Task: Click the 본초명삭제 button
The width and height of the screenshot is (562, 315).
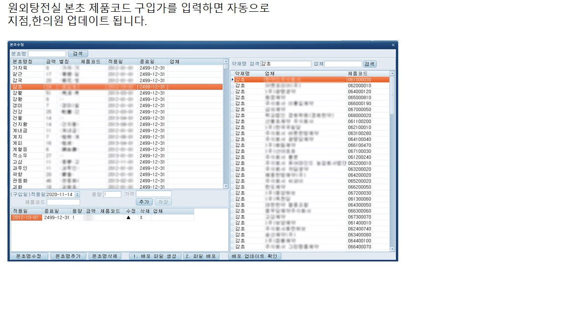Action: tap(105, 257)
